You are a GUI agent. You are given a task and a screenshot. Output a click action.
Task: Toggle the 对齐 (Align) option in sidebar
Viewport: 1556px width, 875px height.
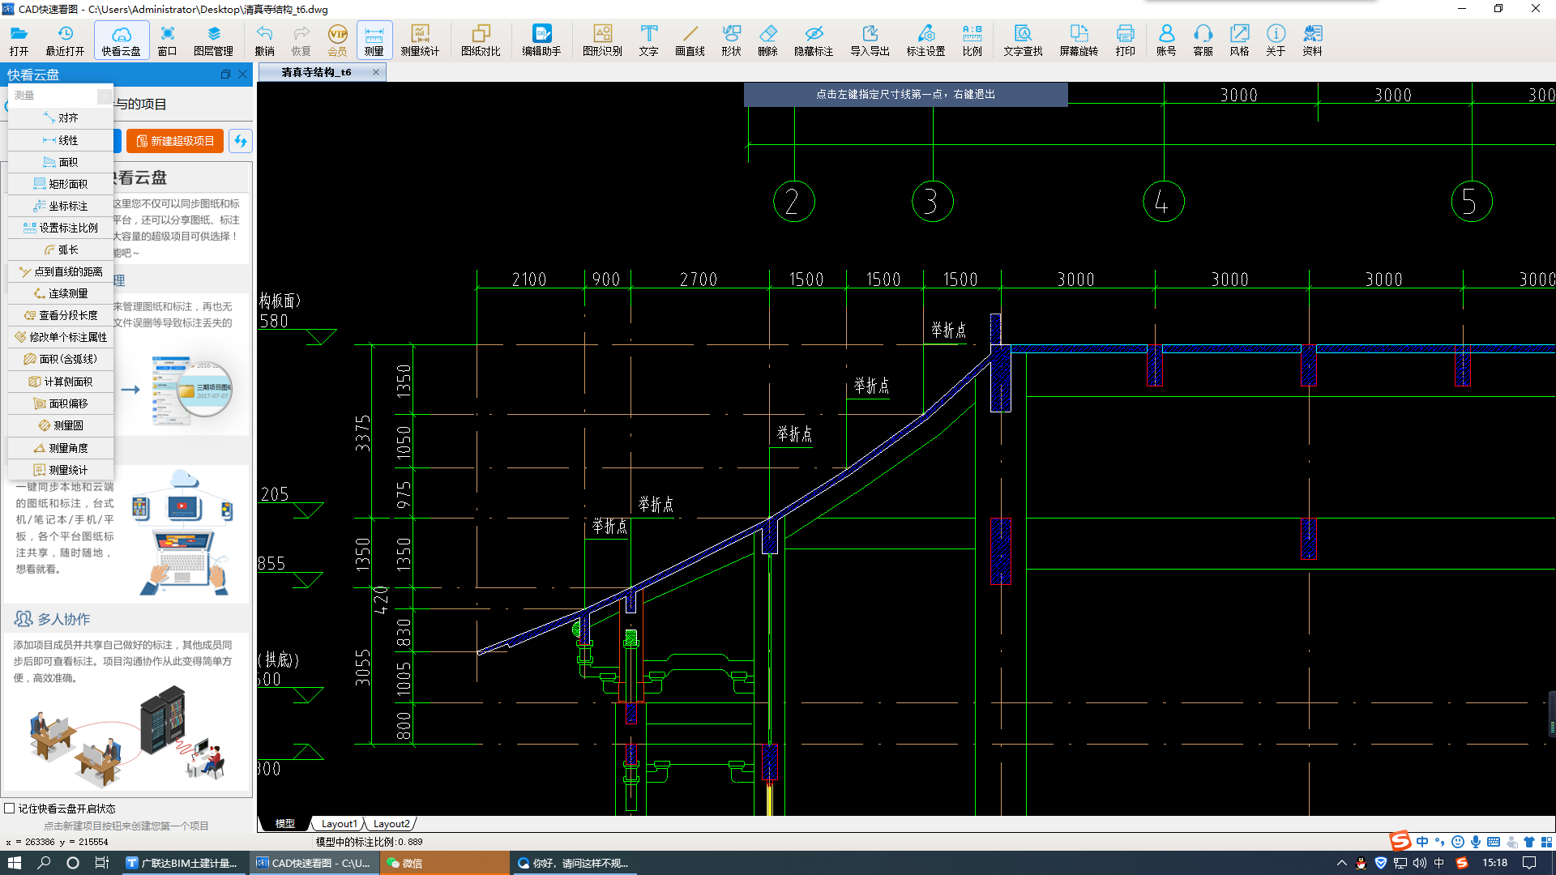point(67,117)
